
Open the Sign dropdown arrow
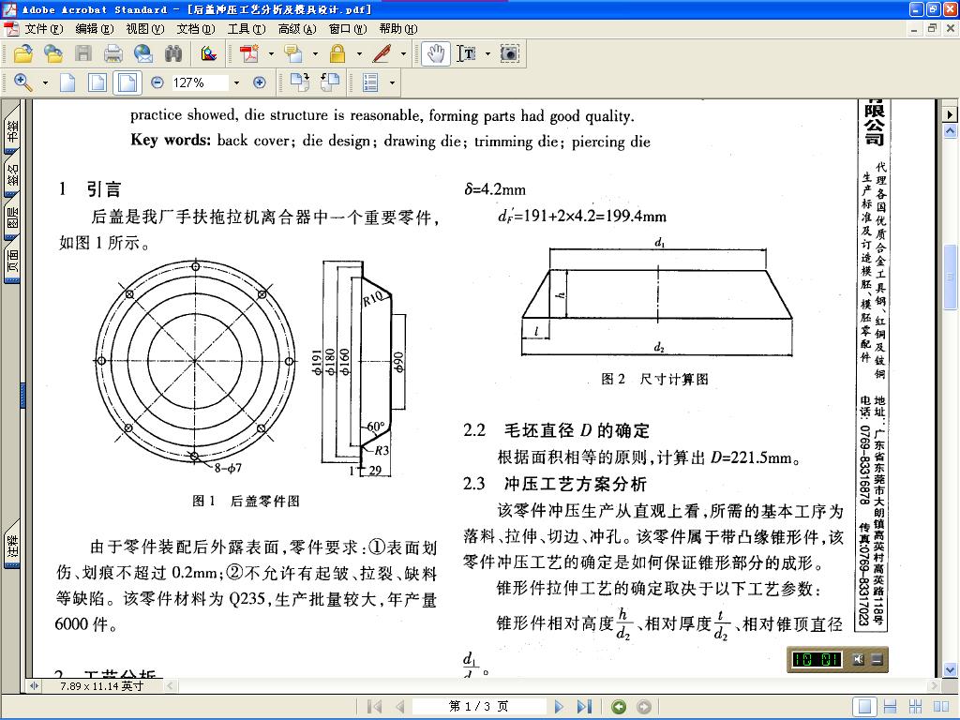[x=403, y=53]
